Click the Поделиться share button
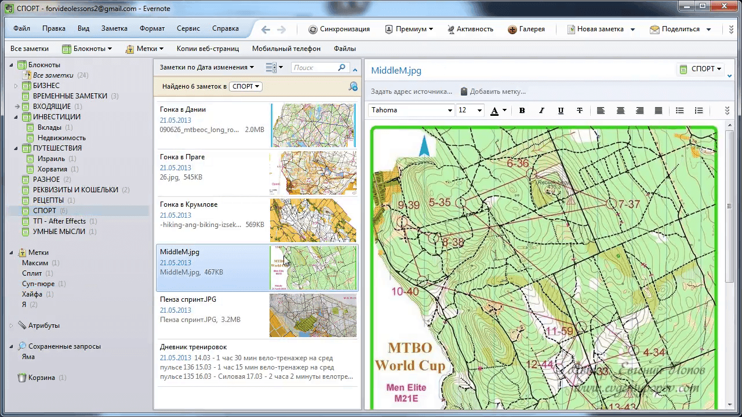Viewport: 742px width, 417px height. tap(675, 29)
